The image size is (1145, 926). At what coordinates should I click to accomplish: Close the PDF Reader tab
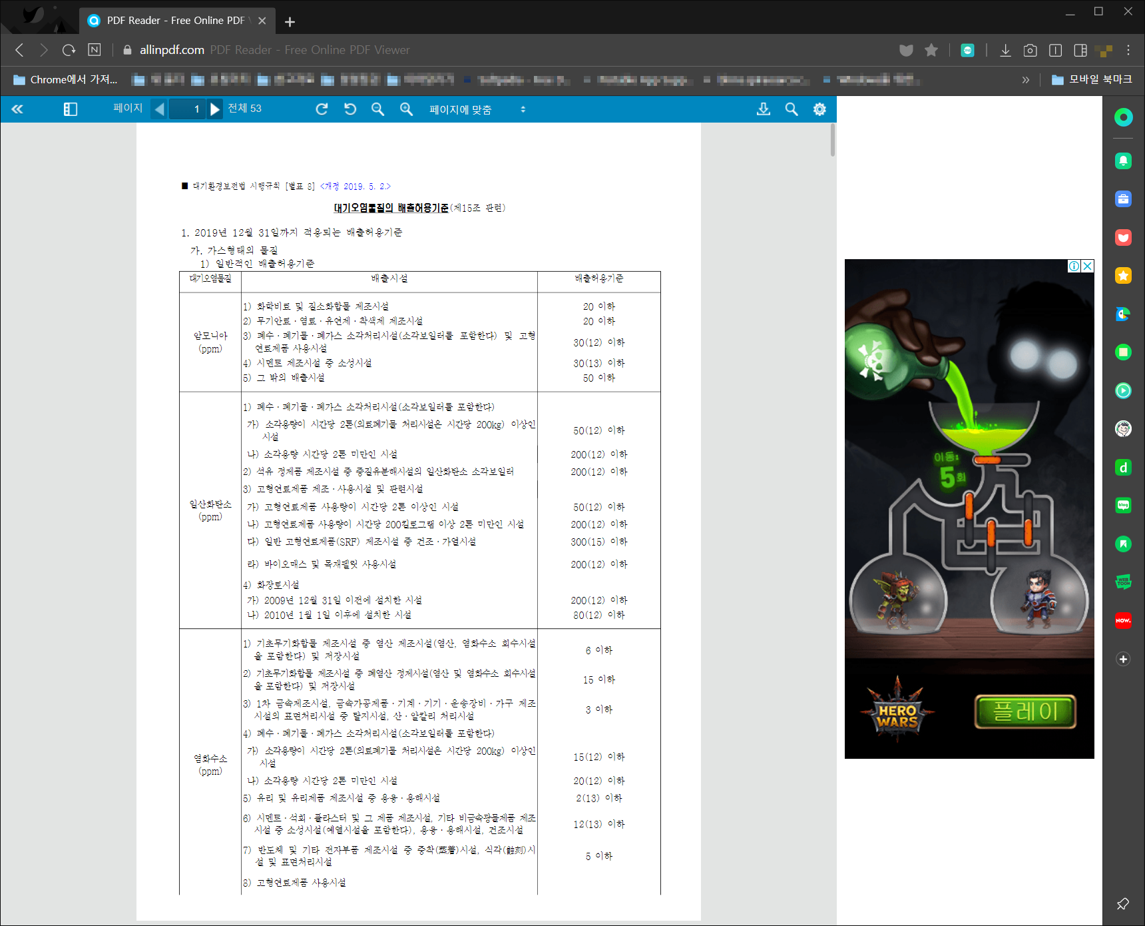click(x=262, y=21)
